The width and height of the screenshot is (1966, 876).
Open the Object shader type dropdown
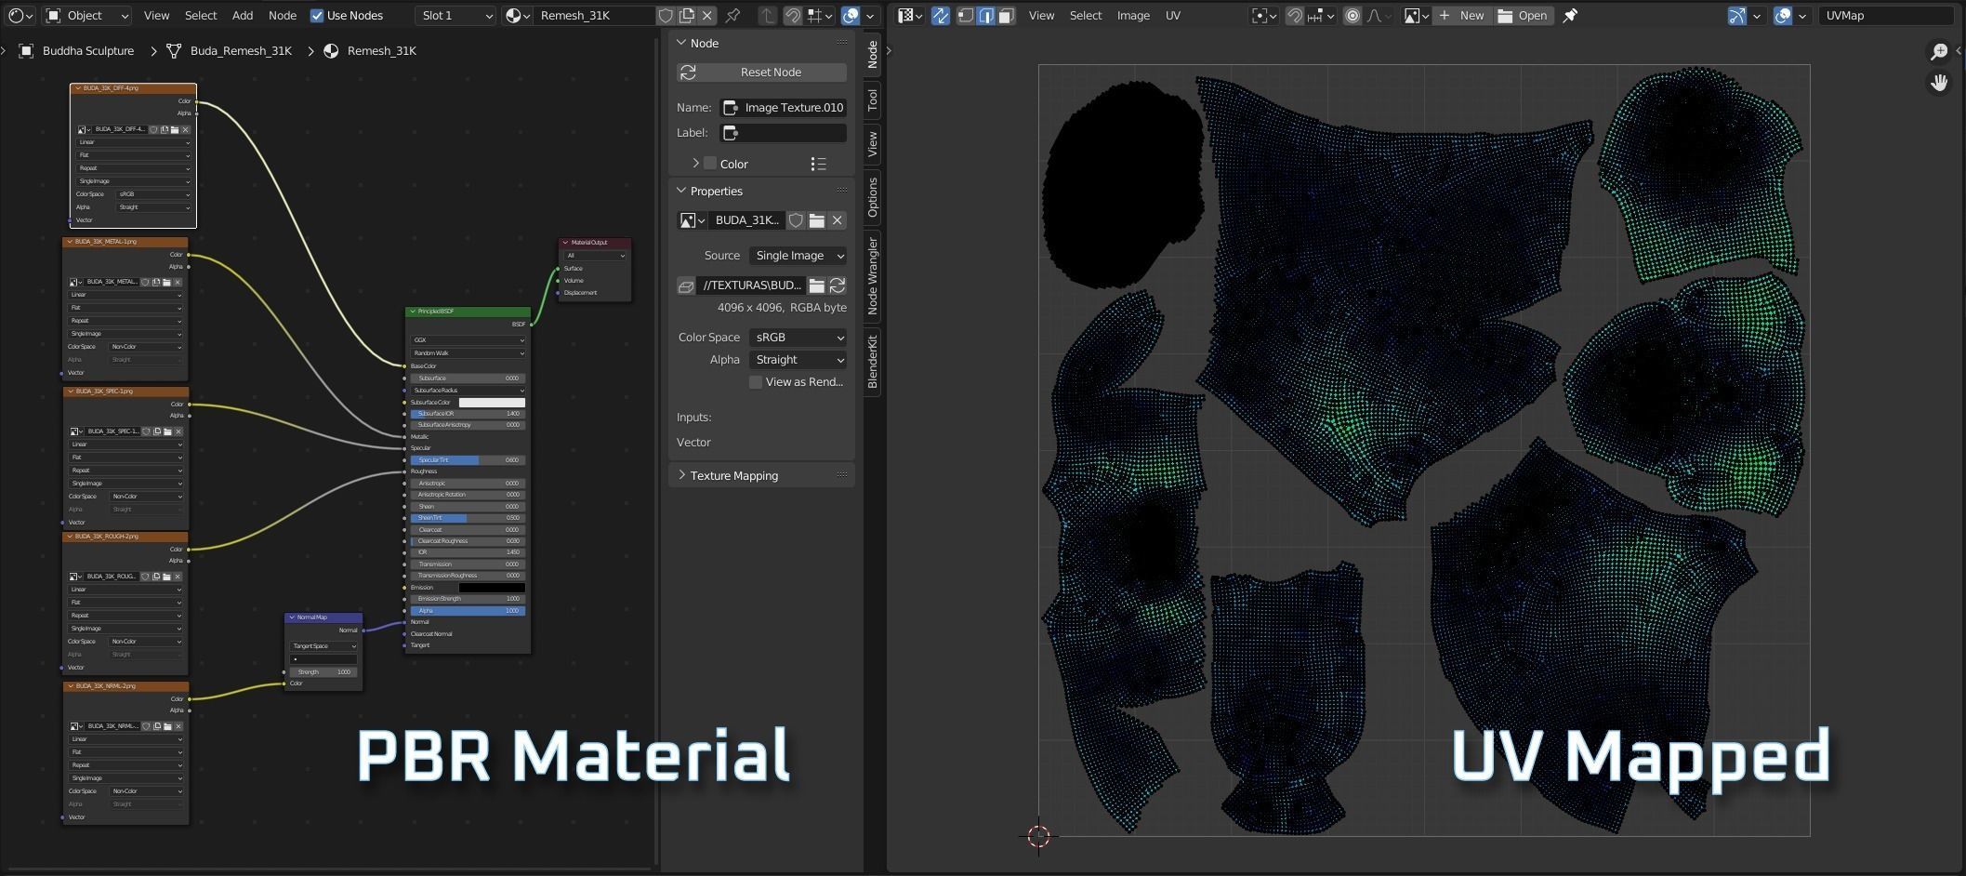coord(87,16)
